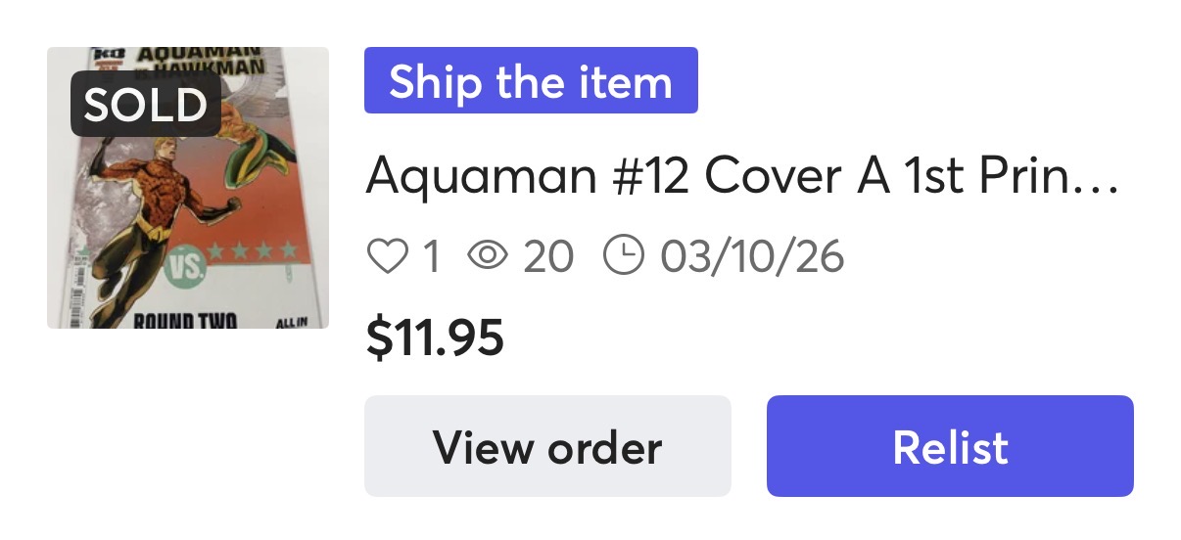Click the 03/10/26 date text

pos(752,257)
